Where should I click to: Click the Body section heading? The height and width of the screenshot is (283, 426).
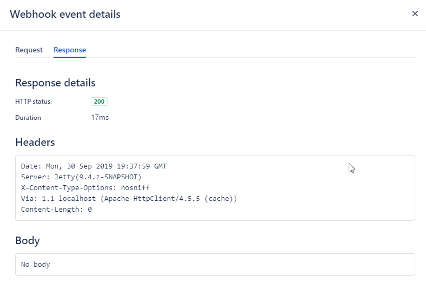pyautogui.click(x=27, y=240)
